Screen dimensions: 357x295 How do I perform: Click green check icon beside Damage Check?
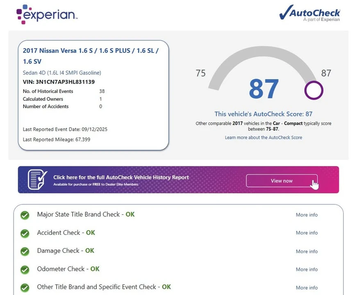[x=25, y=251]
